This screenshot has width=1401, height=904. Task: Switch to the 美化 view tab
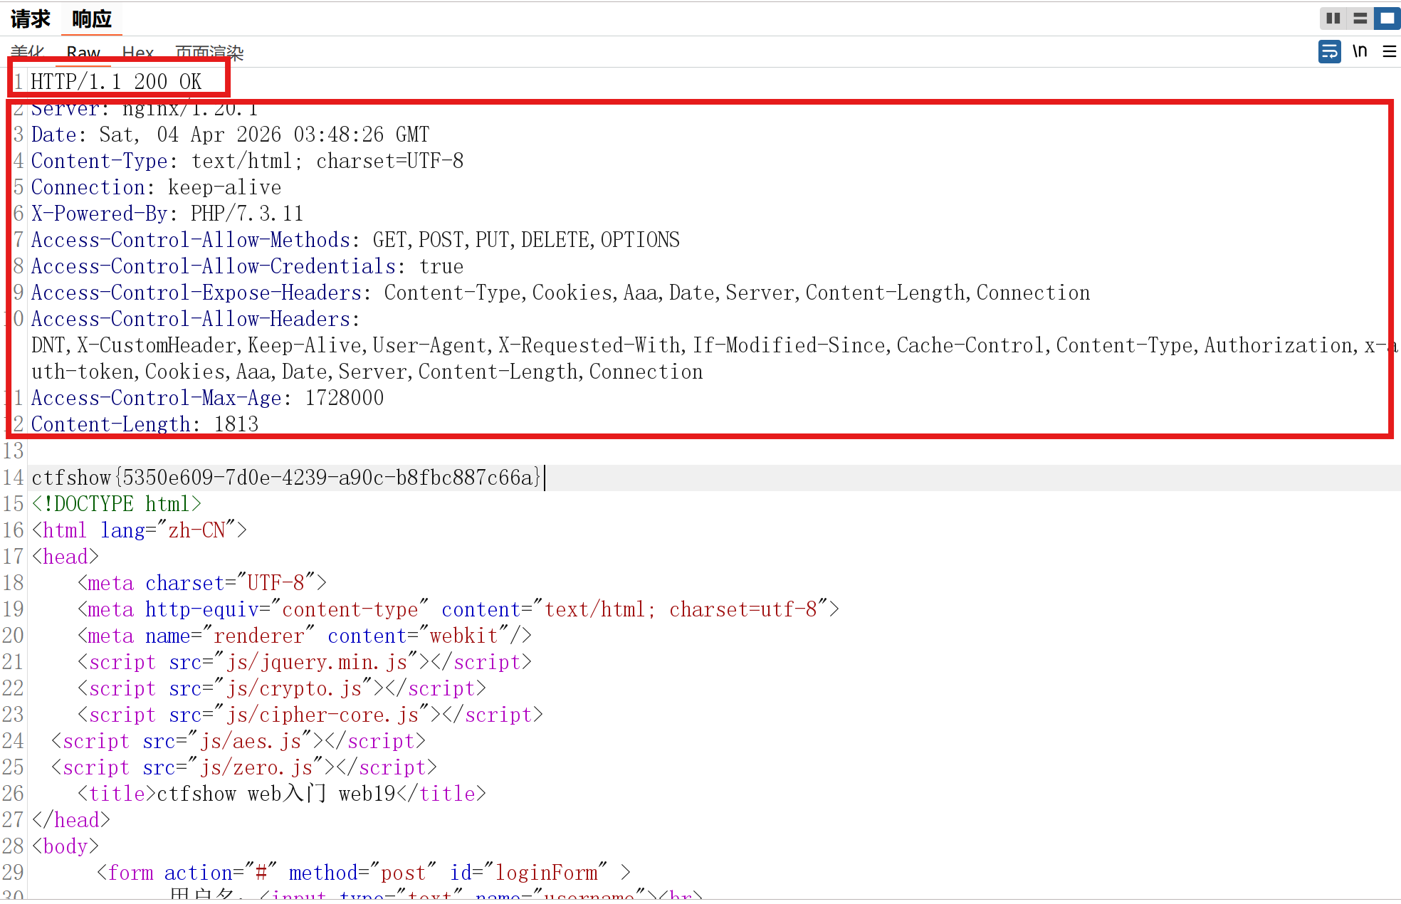tap(28, 52)
